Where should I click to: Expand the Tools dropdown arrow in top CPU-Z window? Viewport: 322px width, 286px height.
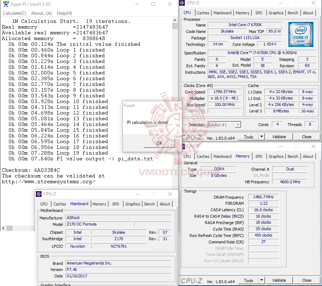[x=261, y=137]
